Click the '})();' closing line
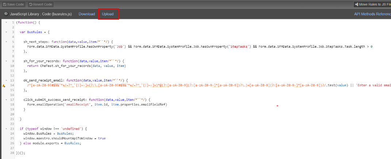Viewport: 391px width, 159px height. click(21, 153)
